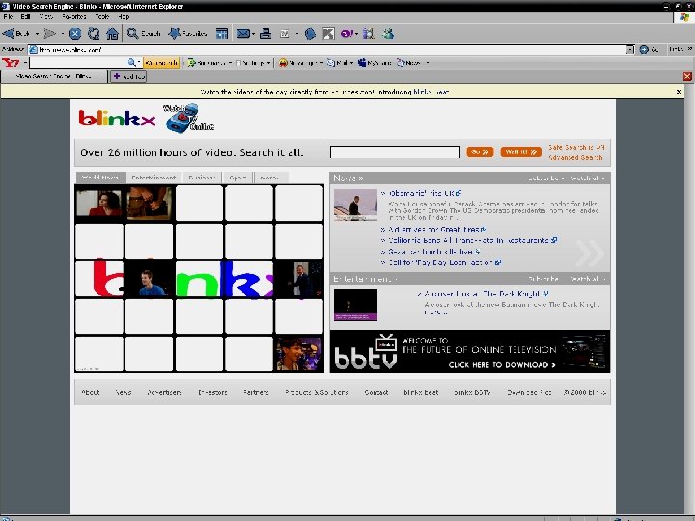Click the Obama news story thumbnail
Screen dimensions: 695x521
coord(355,205)
